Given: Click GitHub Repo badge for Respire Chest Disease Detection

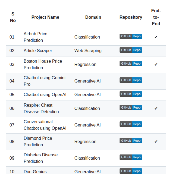Looking at the screenshot, I should 131,107.
